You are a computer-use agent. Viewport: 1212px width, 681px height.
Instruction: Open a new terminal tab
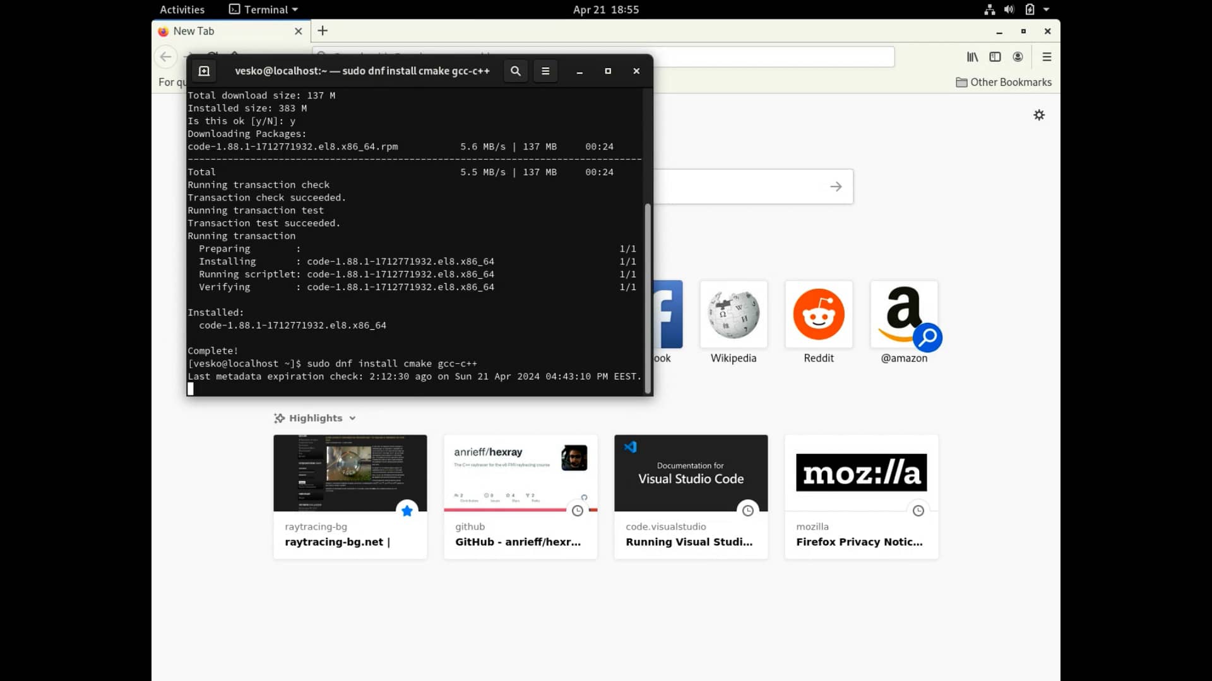pos(203,71)
